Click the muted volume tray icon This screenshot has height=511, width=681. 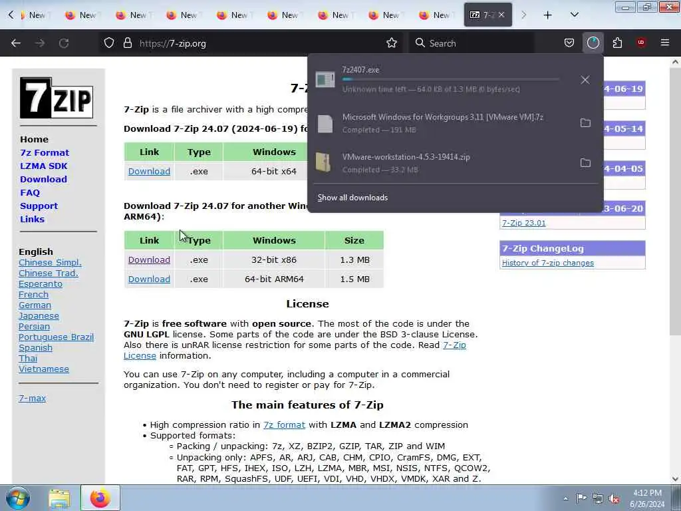614,498
